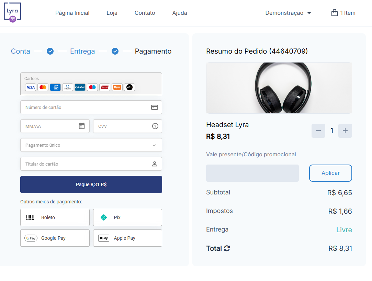The image size is (372, 281).
Task: Click the calendar icon in expiry field
Action: (82, 126)
